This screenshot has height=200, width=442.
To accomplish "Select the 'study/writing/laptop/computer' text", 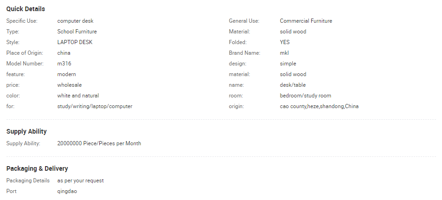I will point(95,106).
